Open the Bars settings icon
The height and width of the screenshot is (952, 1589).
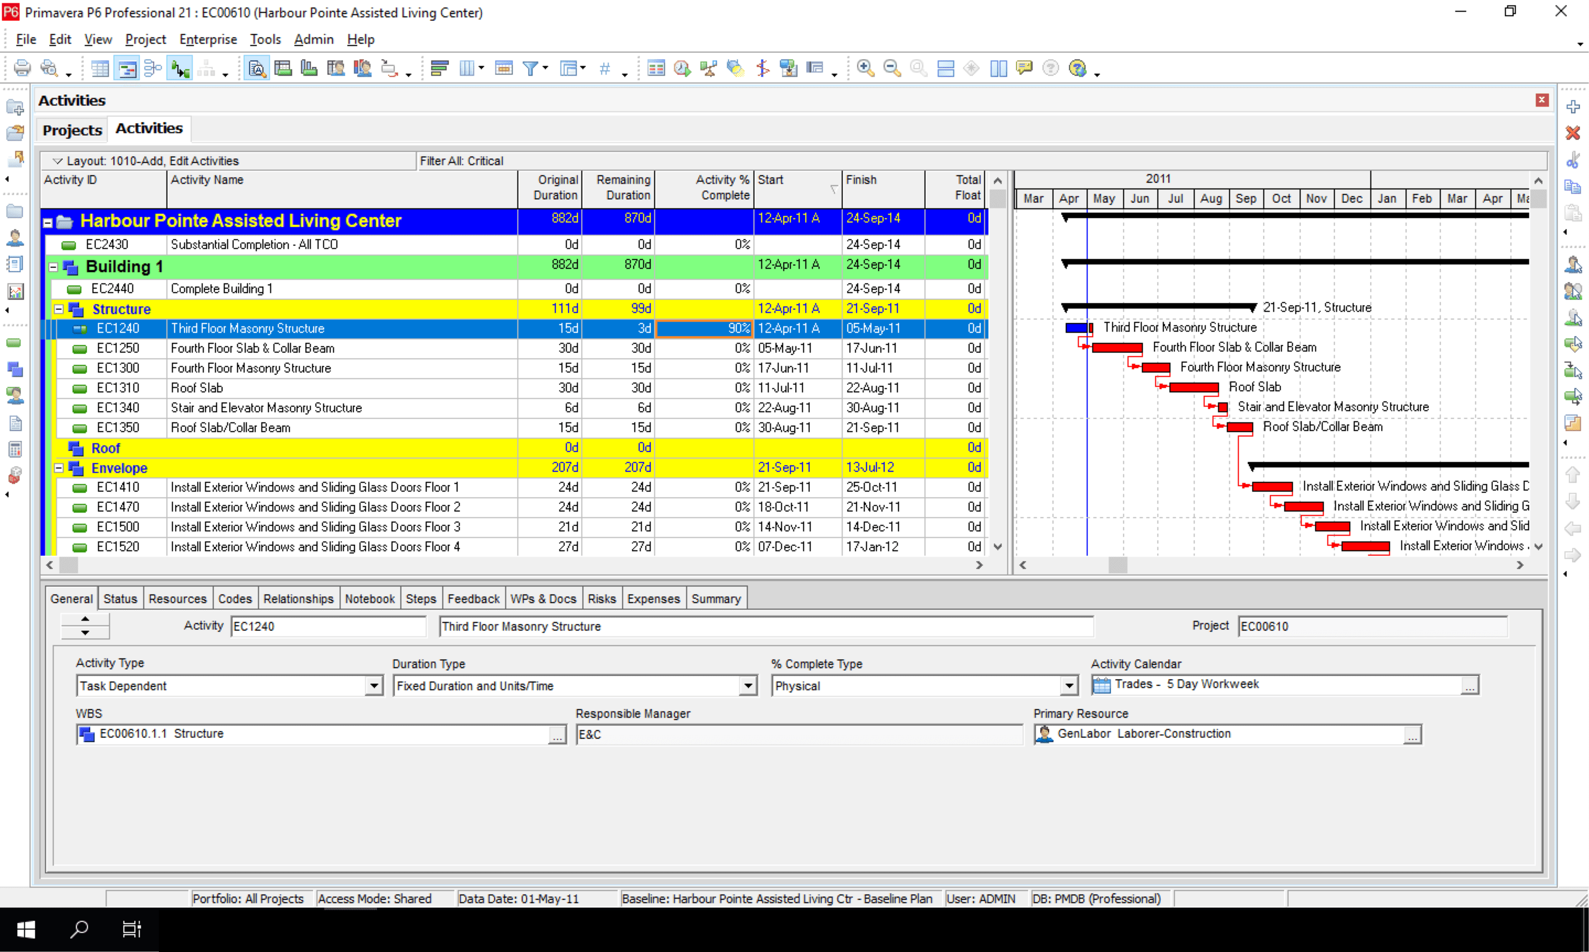439,68
